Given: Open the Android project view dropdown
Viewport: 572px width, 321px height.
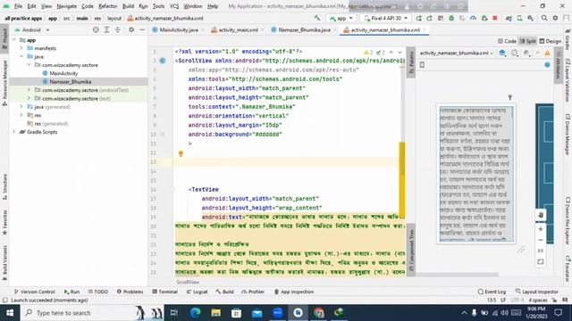Looking at the screenshot, I should click(32, 29).
